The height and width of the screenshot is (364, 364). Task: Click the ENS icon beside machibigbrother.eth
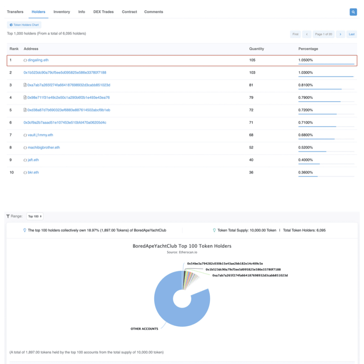[25, 148]
